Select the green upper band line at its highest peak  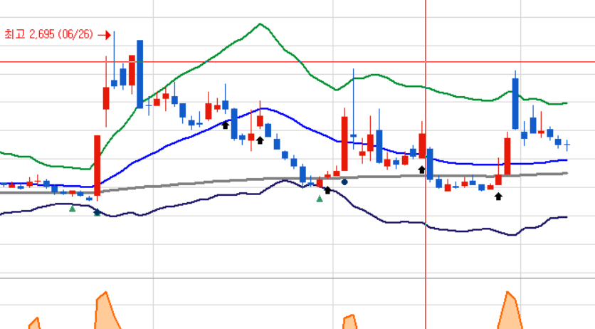pyautogui.click(x=260, y=24)
